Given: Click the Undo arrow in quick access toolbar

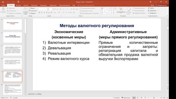Looking at the screenshot, I should coord(8,2).
